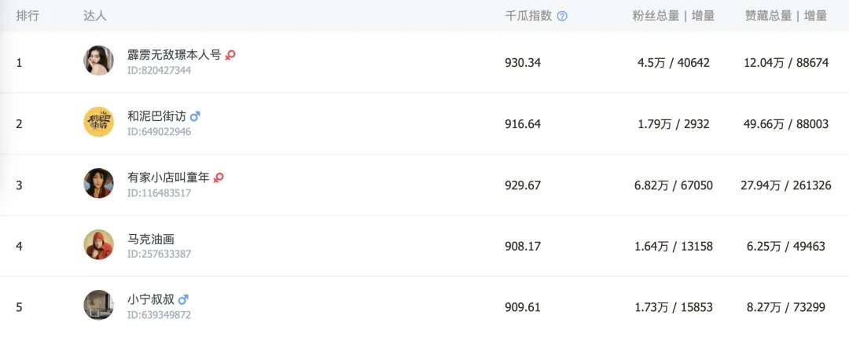Open 霹雳无敌璟本人号 avatar photo
This screenshot has width=849, height=337.
(99, 60)
